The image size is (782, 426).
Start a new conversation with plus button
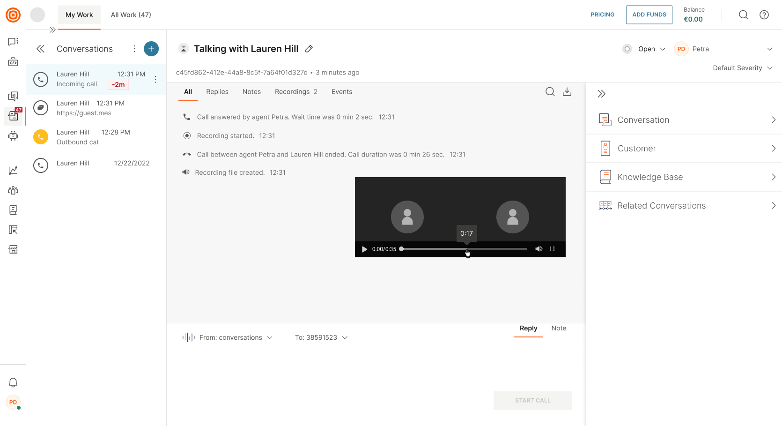coord(151,49)
